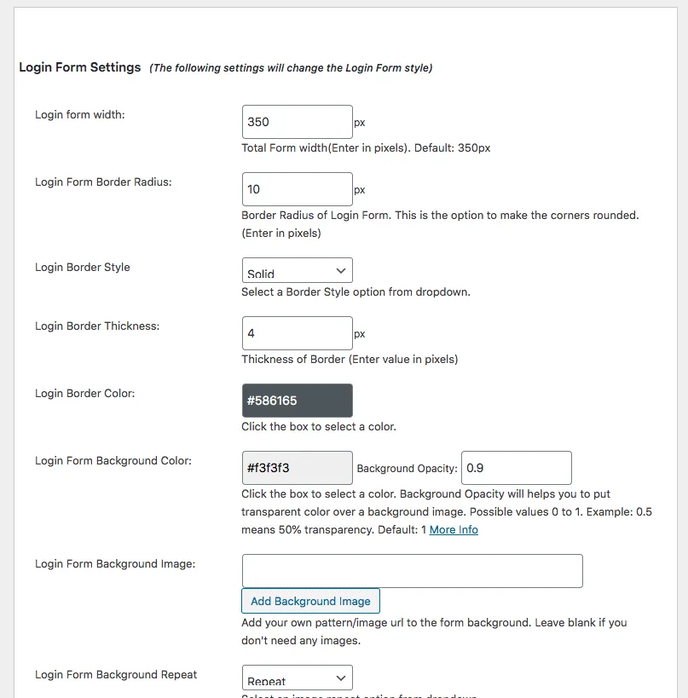688x698 pixels.
Task: Click the "Login form width:" label
Action: tap(80, 114)
